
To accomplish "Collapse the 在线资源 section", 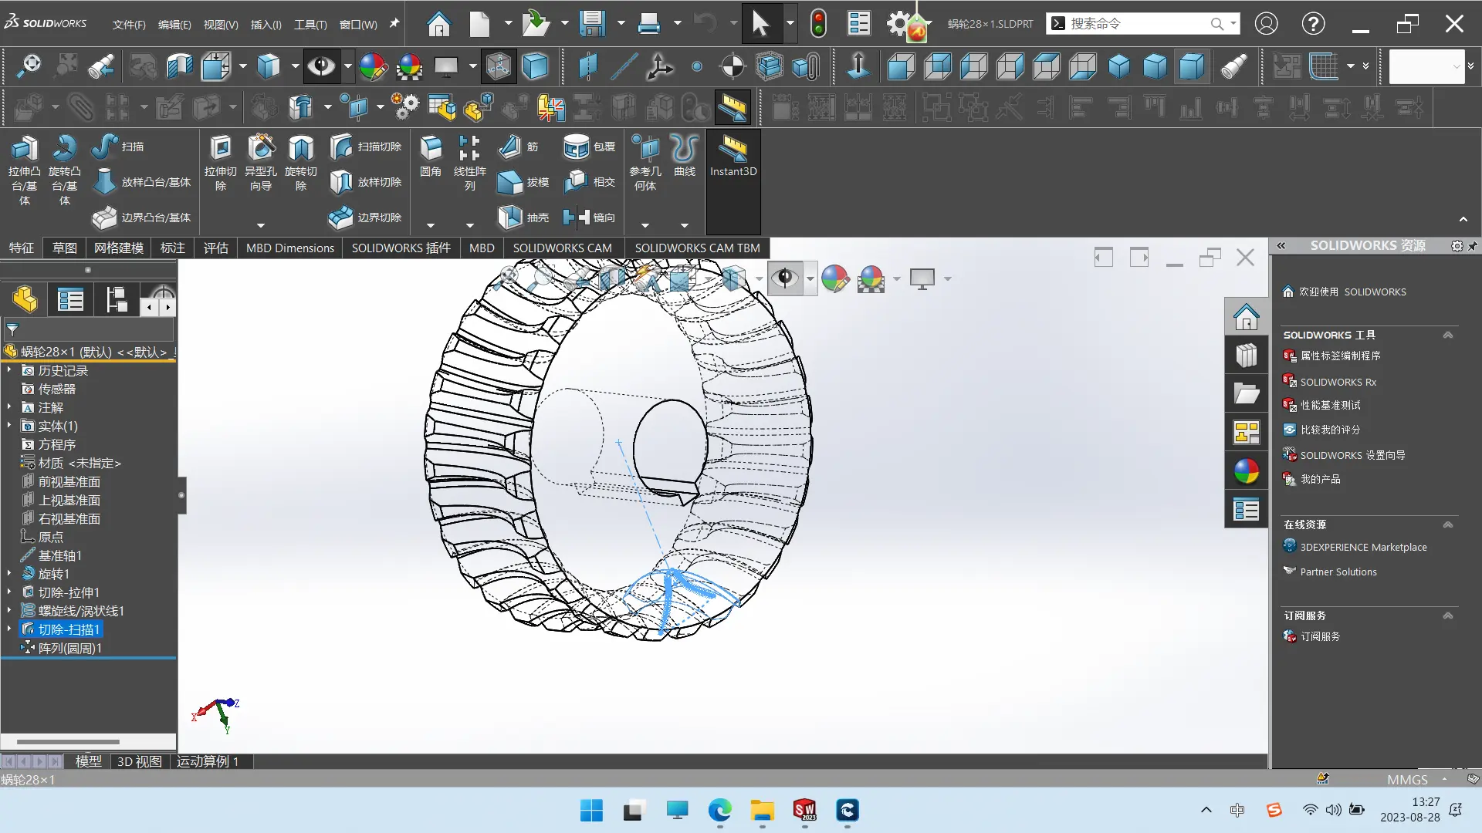I will (x=1448, y=524).
